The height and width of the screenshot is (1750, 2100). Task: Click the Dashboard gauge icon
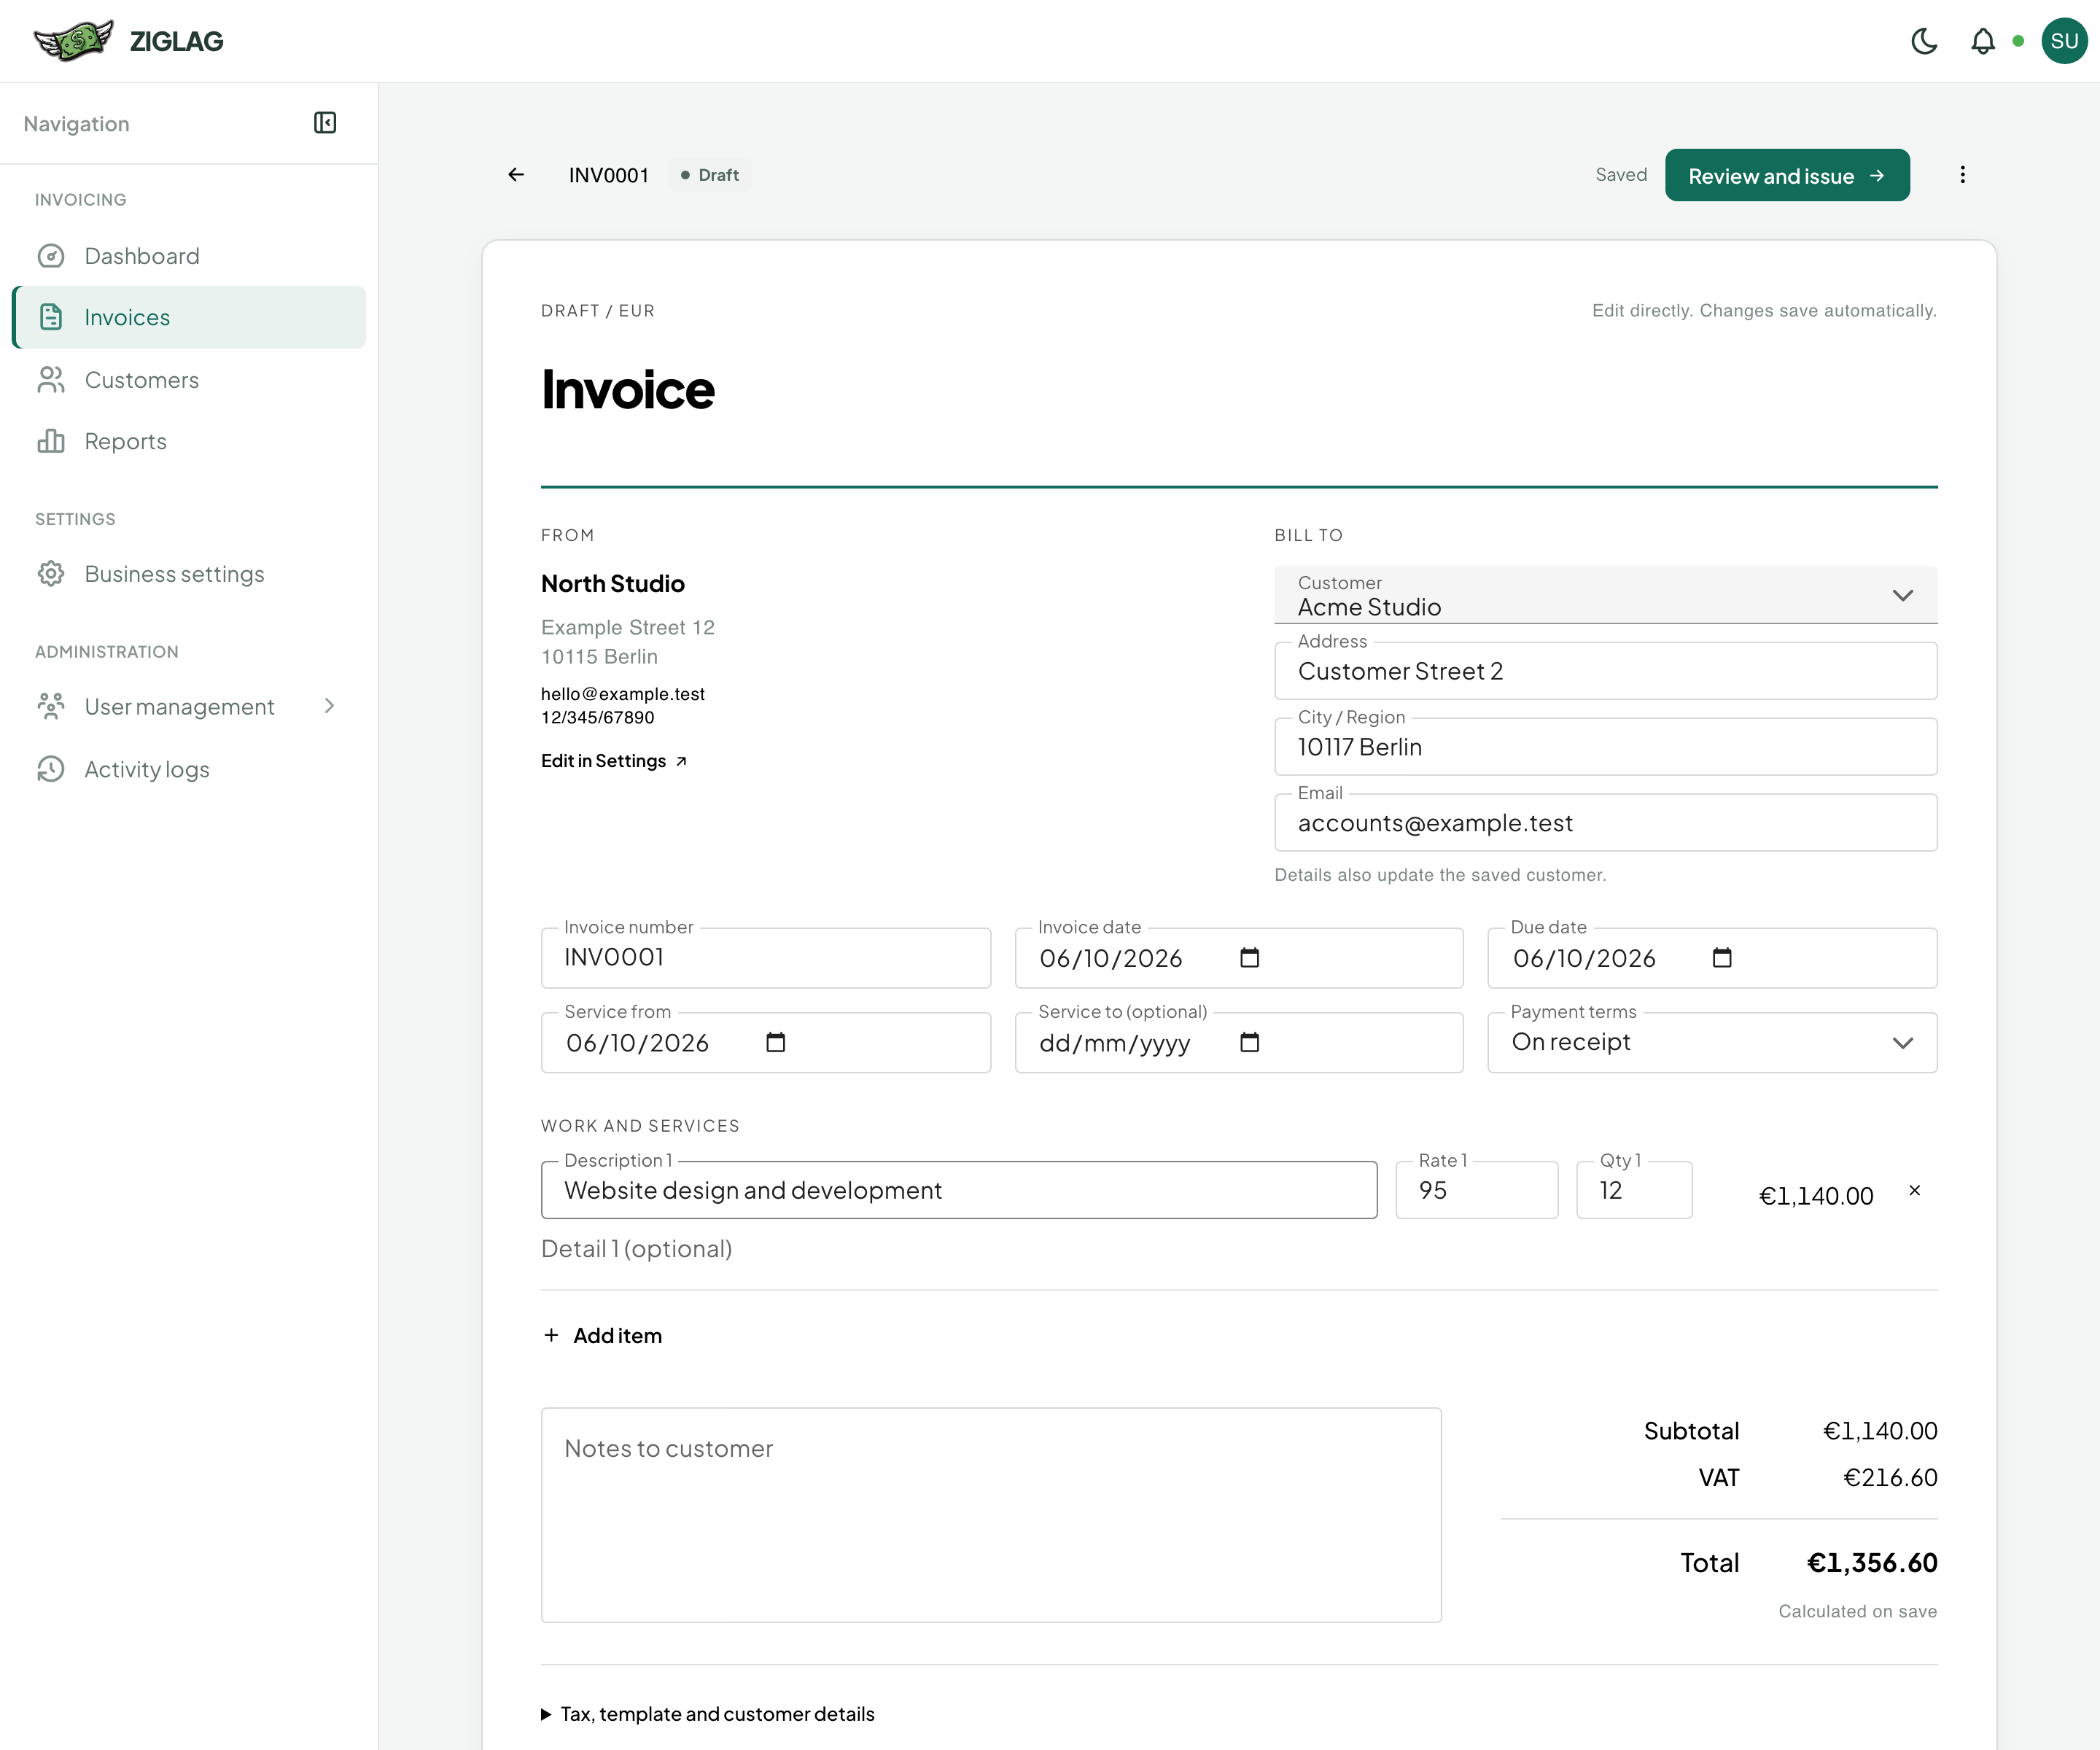point(51,256)
